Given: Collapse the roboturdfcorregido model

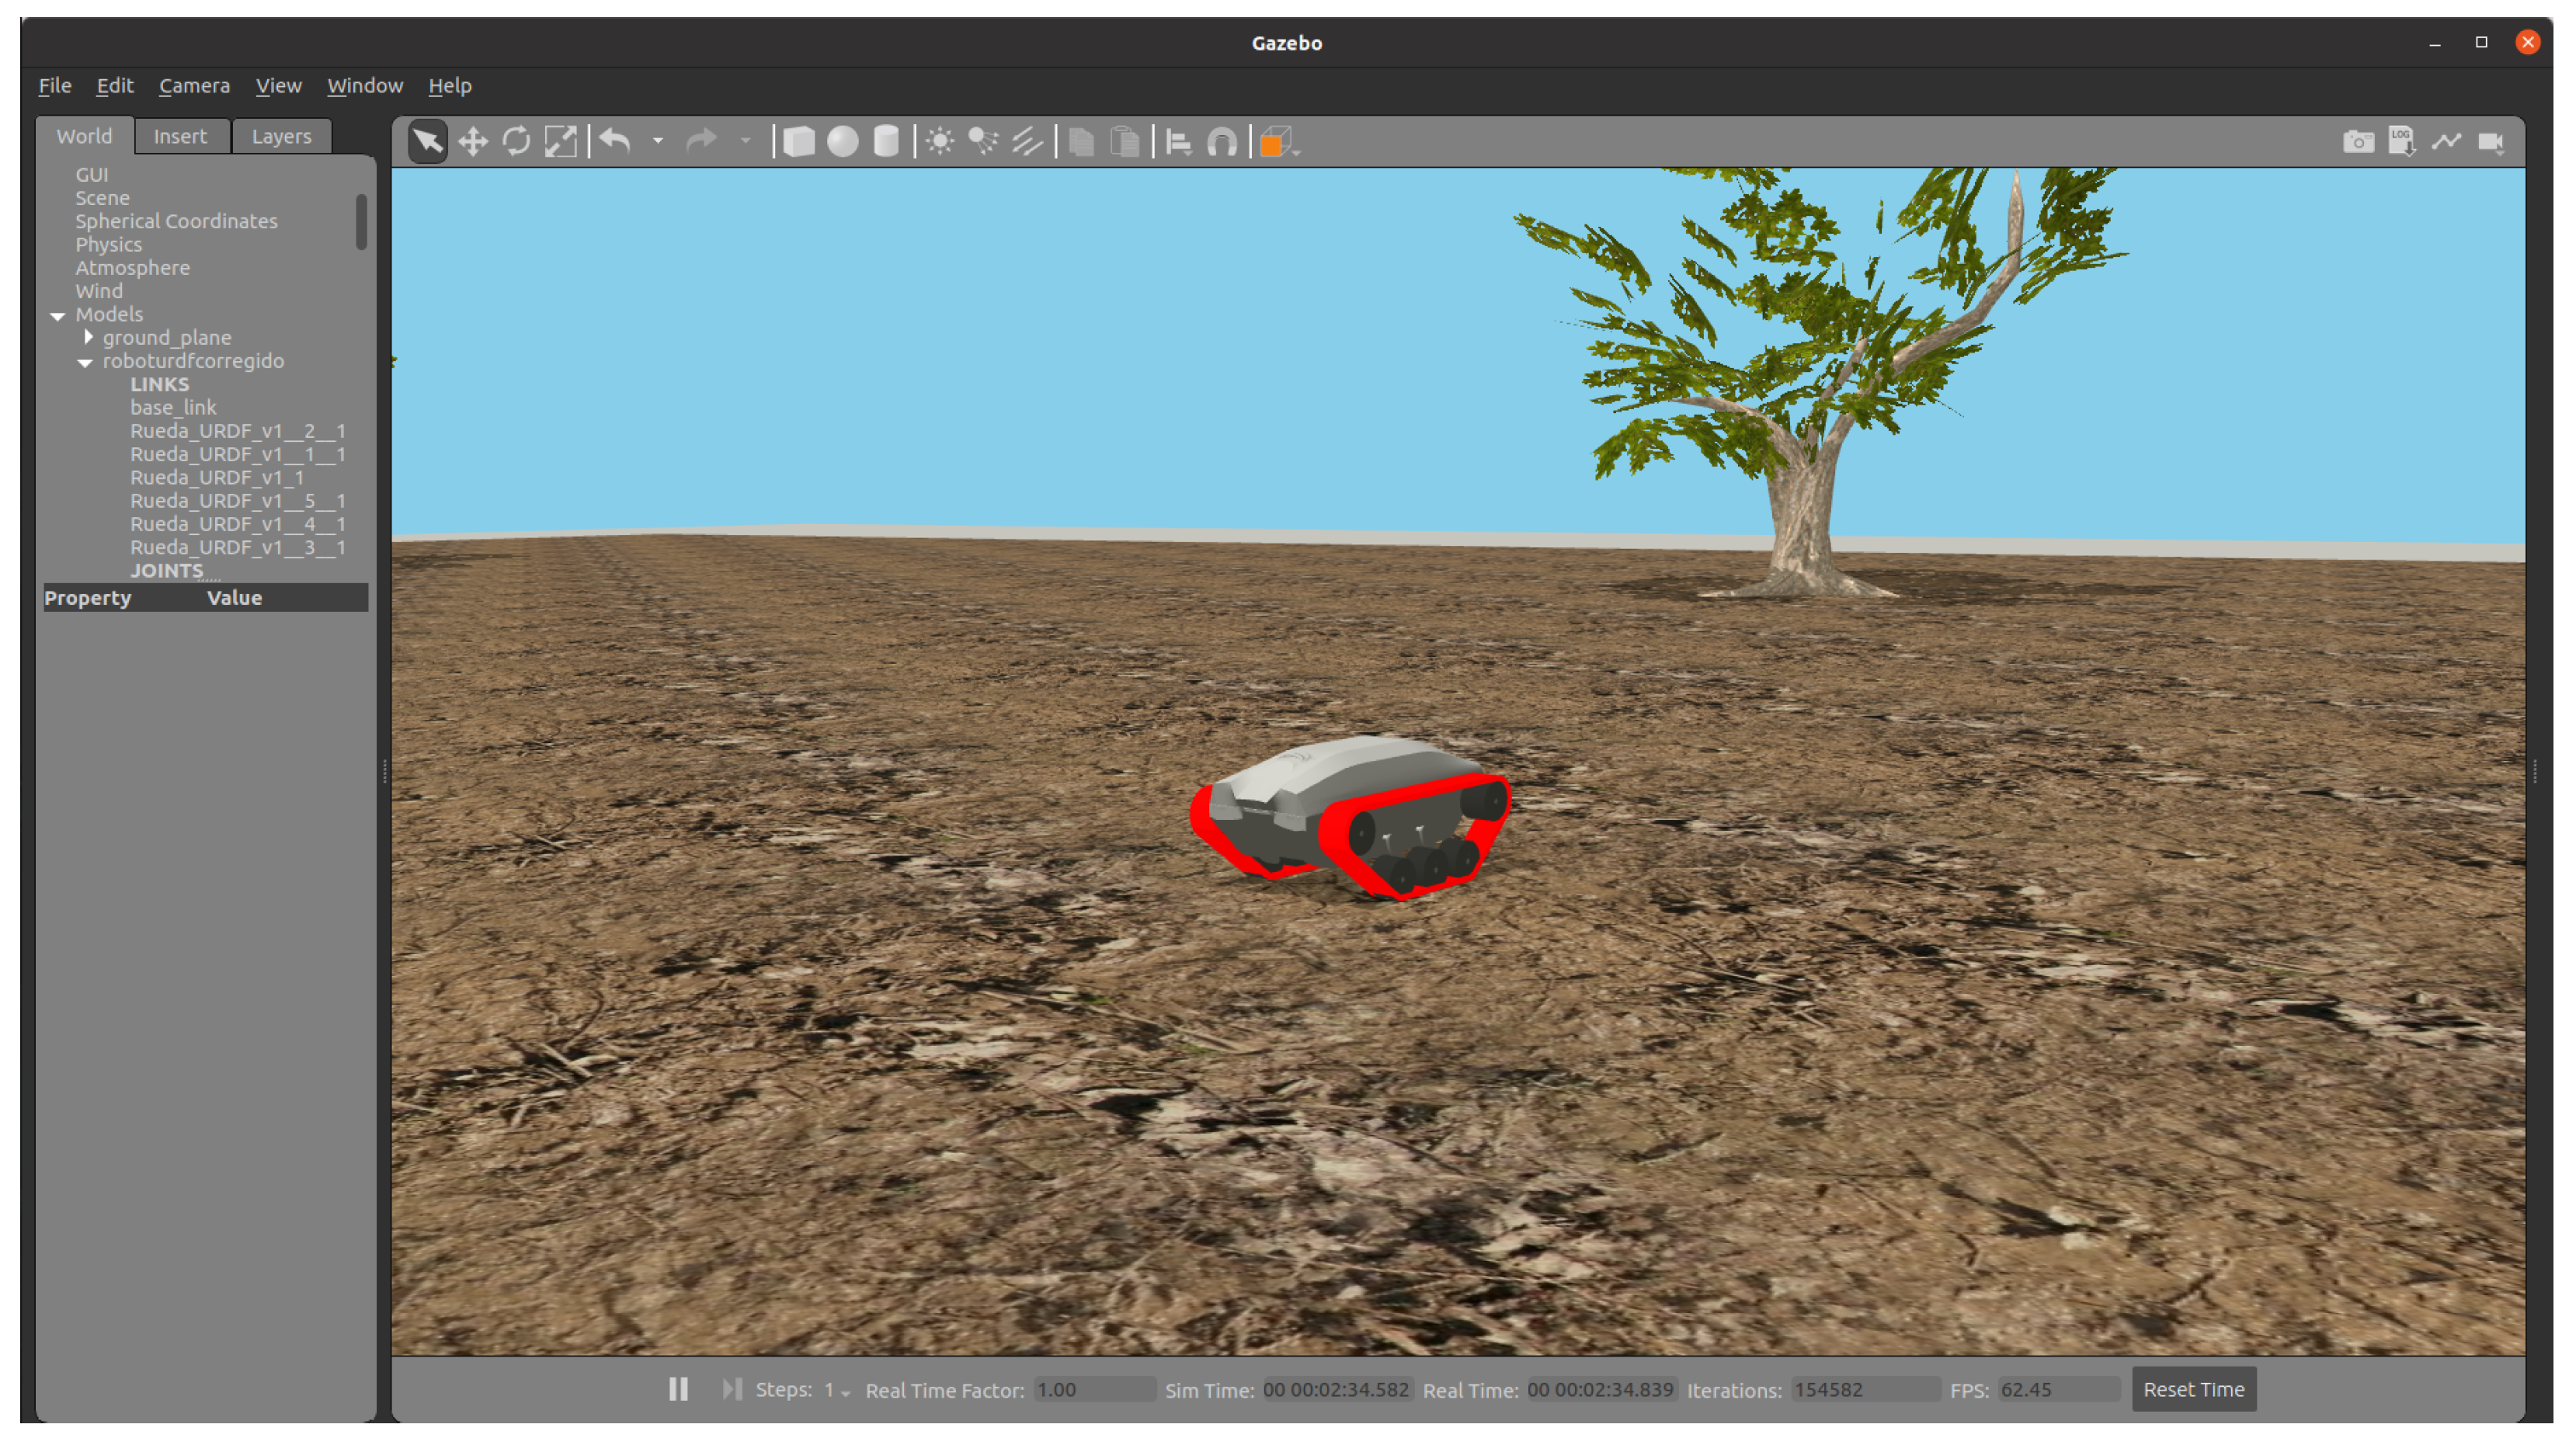Looking at the screenshot, I should [86, 362].
